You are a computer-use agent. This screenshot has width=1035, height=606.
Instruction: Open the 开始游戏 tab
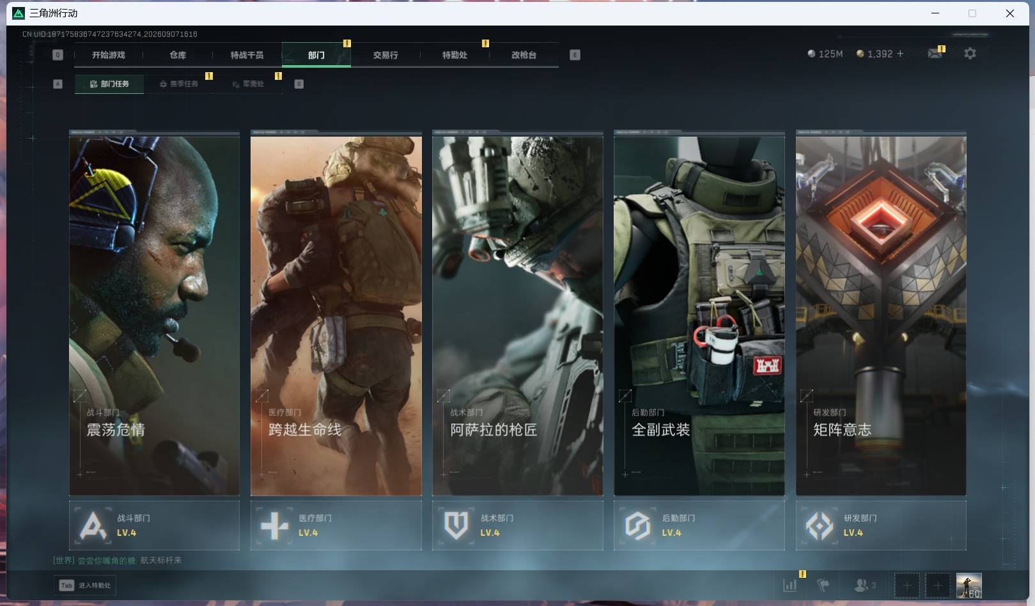pyautogui.click(x=108, y=55)
